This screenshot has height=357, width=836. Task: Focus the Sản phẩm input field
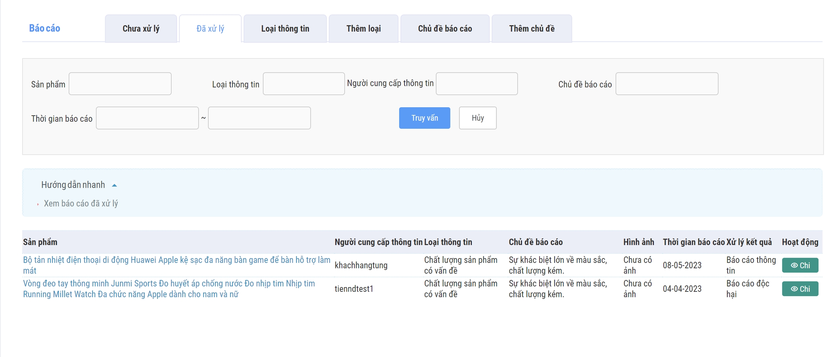[x=120, y=84]
